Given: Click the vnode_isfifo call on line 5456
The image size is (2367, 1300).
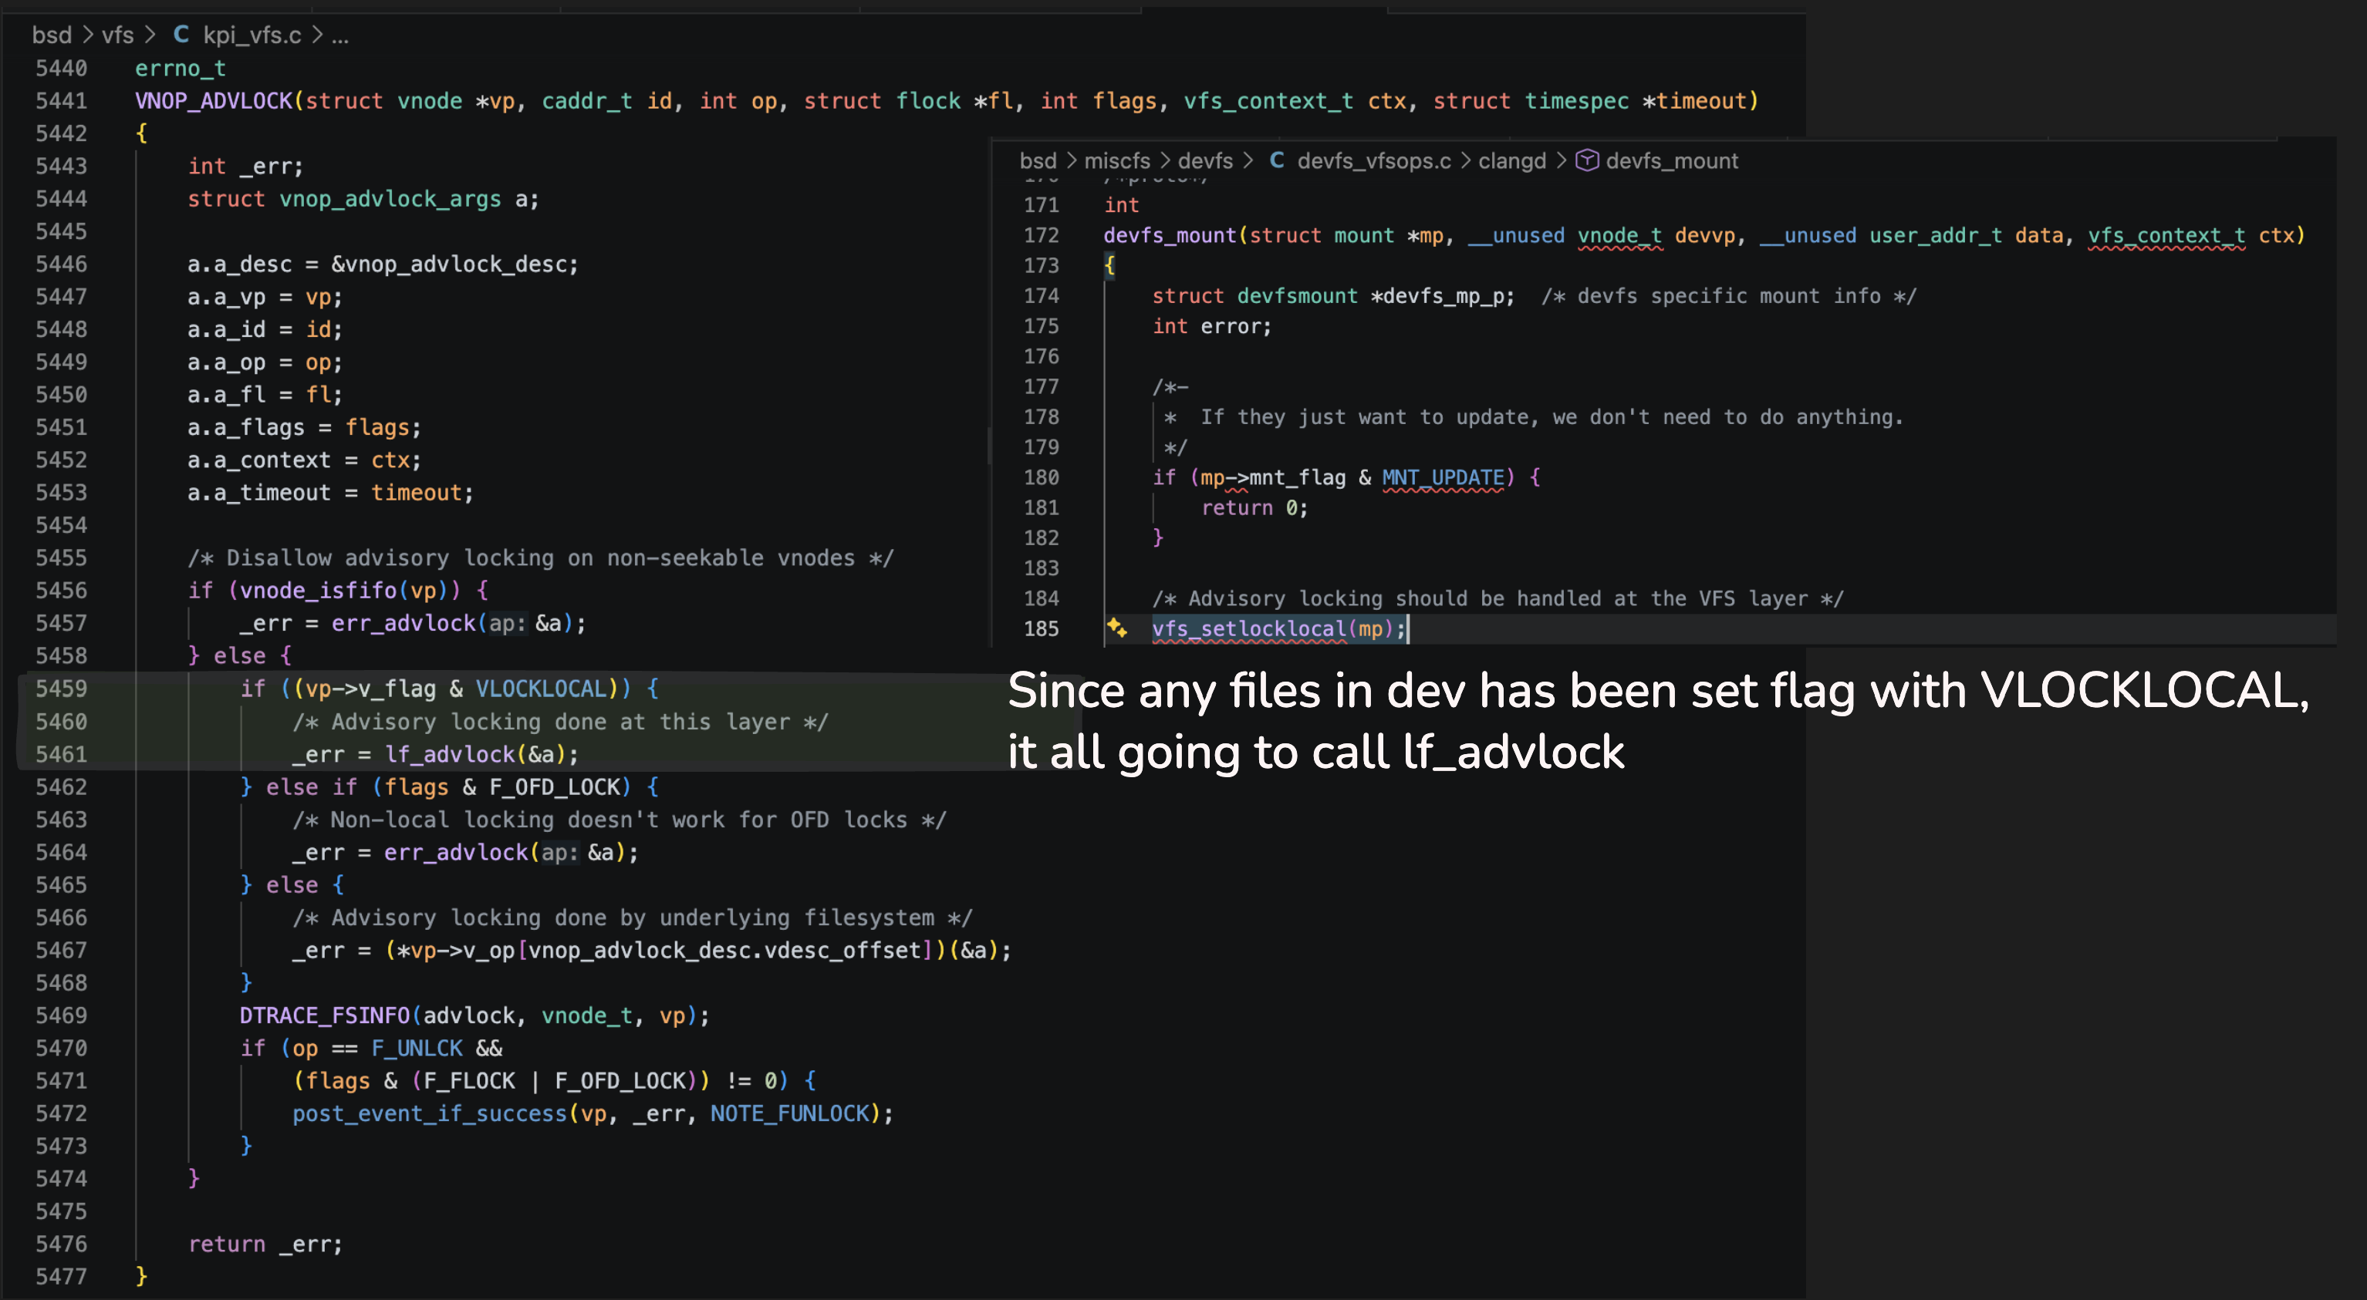Looking at the screenshot, I should [318, 591].
